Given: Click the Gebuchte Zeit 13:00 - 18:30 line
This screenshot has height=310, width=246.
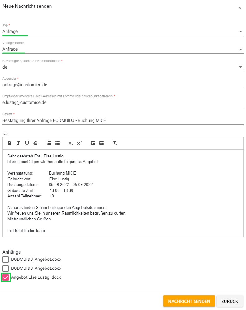Looking at the screenshot, I should pyautogui.click(x=40, y=190).
